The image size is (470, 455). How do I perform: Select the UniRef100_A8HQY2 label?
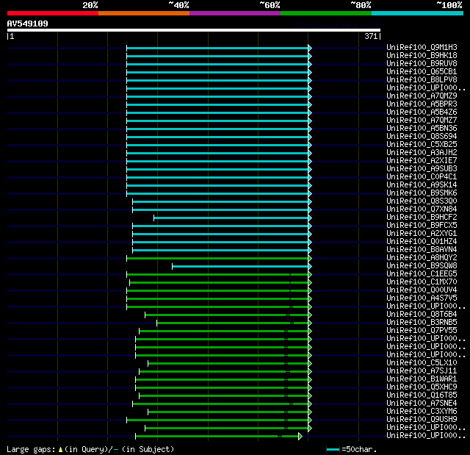[x=422, y=258]
